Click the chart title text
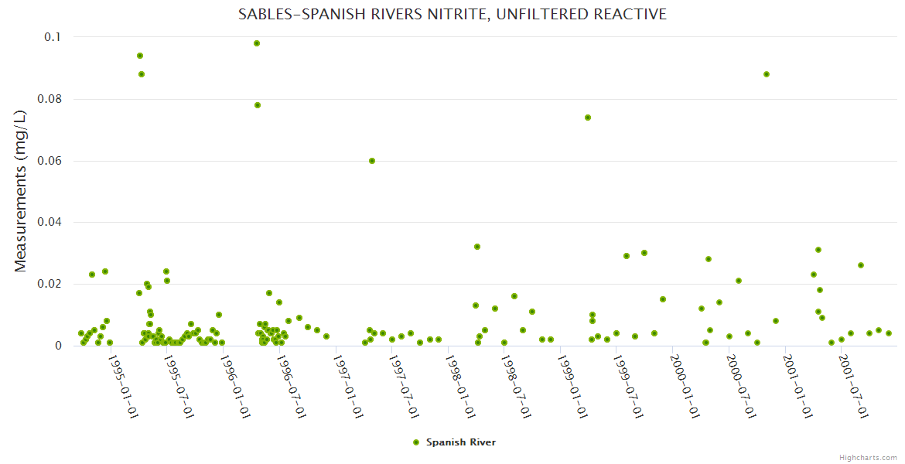Screen dimensions: 905x464 452,15
